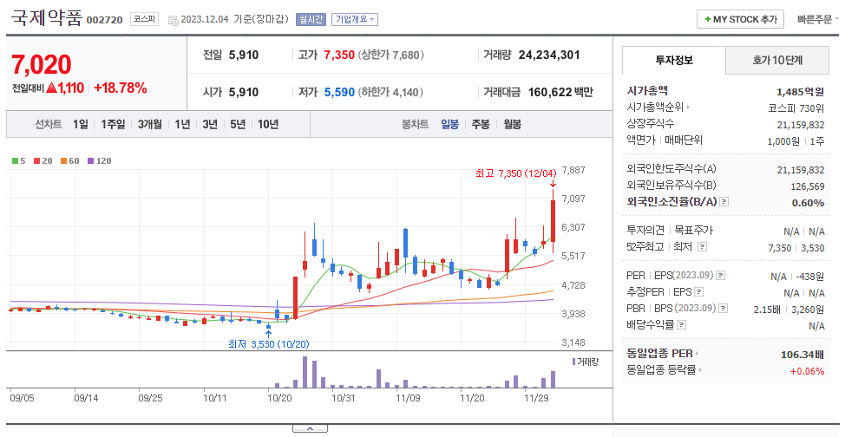The width and height of the screenshot is (845, 437).
Task: Click the stock code 002720
Action: (x=105, y=20)
